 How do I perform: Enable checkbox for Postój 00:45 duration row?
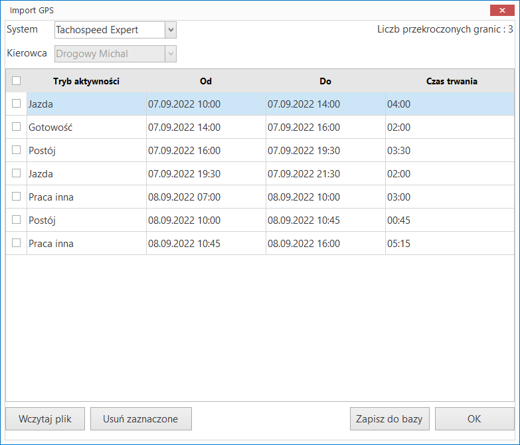click(x=17, y=220)
